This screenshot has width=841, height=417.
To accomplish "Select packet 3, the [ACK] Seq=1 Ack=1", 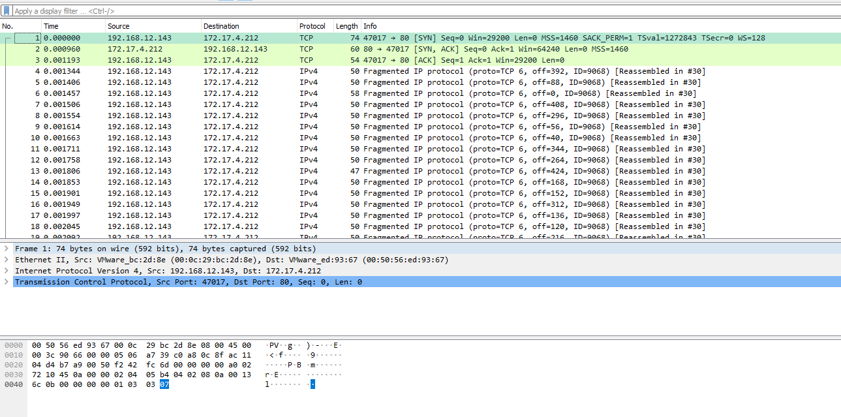I will 420,60.
